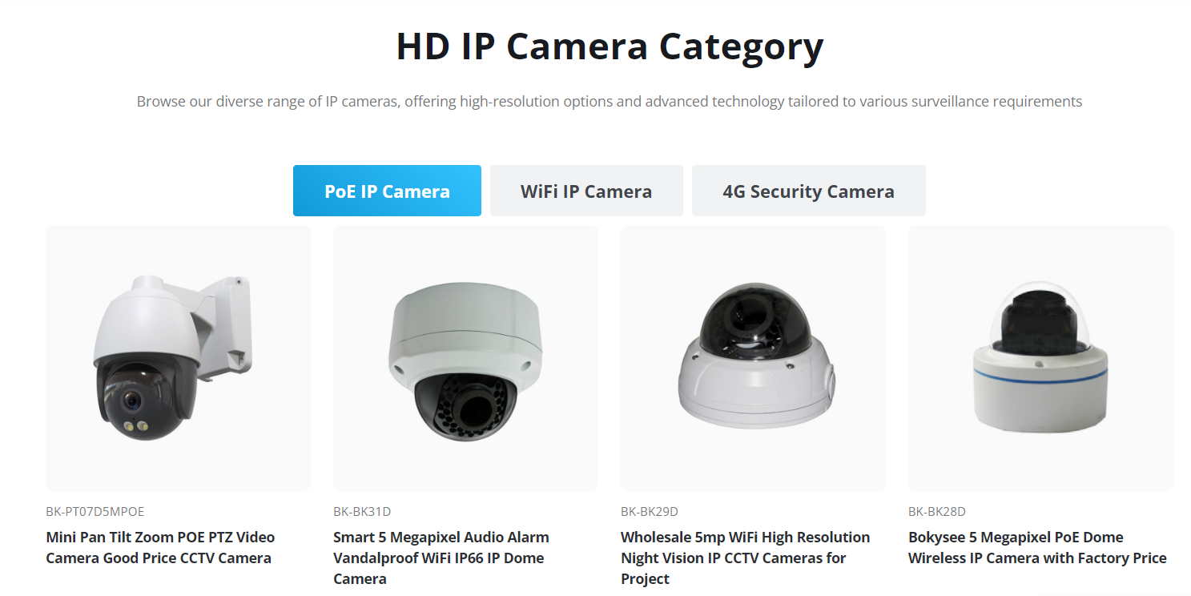Follow the Smart 5 Megapixel Audio Alarm link

(x=441, y=558)
